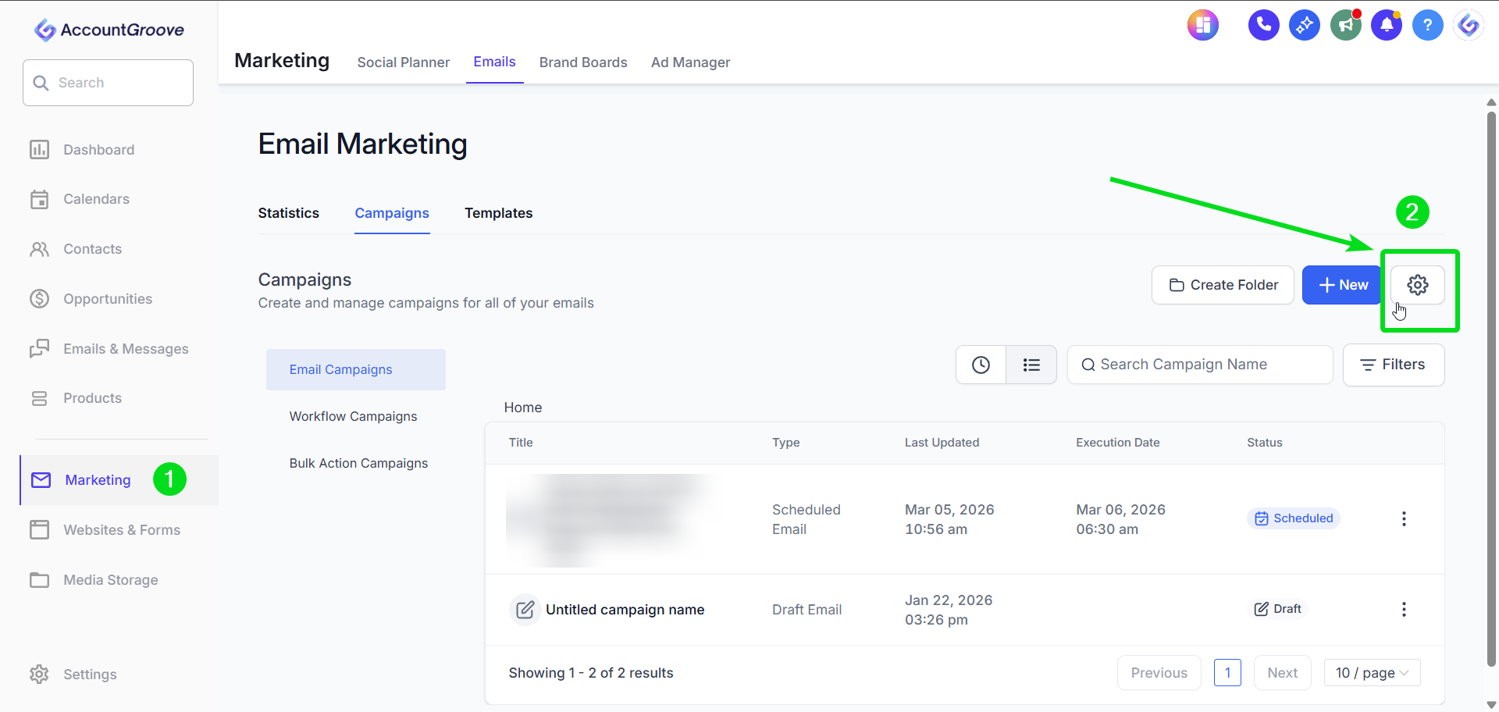Switch to the Statistics tab
Image resolution: width=1499 pixels, height=712 pixels.
click(x=289, y=213)
